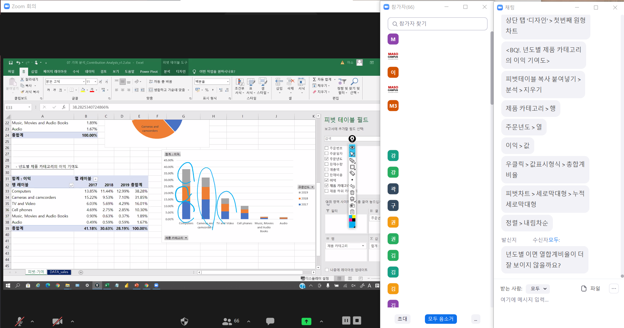Select the eraser tool in the annotation toolbar
Screen dimensions: 624x328
click(x=352, y=173)
